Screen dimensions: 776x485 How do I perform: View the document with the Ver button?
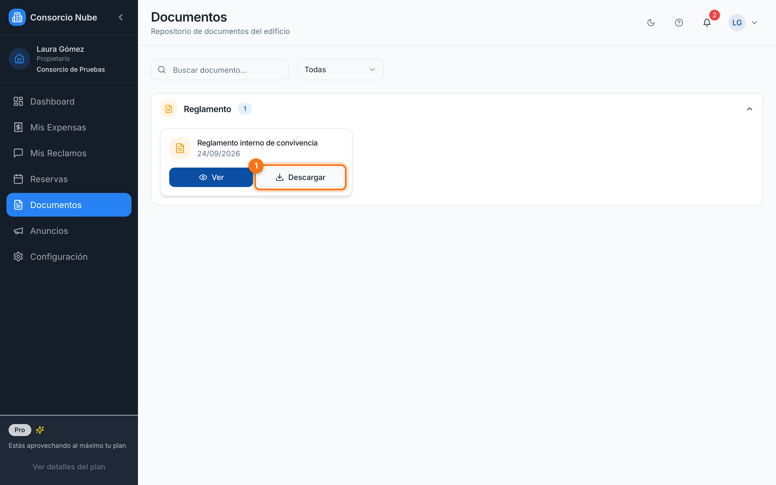coord(211,177)
